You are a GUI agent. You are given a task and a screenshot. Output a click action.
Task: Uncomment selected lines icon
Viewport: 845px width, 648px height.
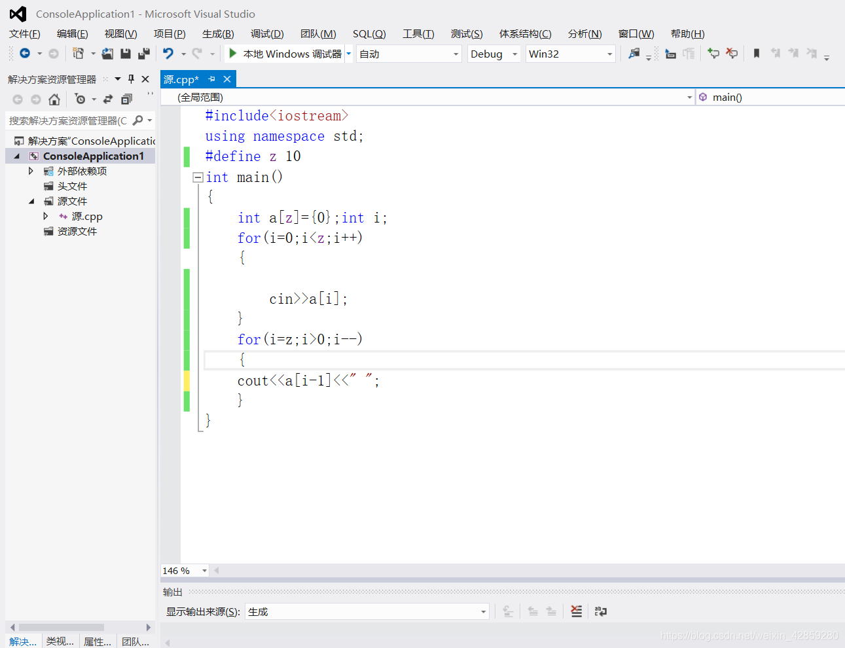point(732,54)
